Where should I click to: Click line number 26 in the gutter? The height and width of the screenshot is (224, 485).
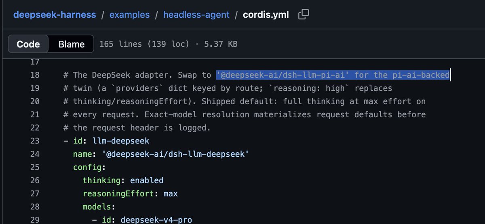point(35,180)
